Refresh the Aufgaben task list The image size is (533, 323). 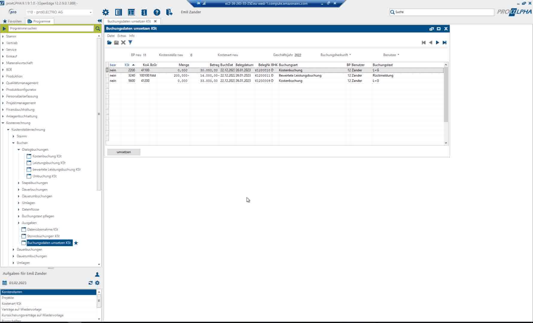point(90,283)
